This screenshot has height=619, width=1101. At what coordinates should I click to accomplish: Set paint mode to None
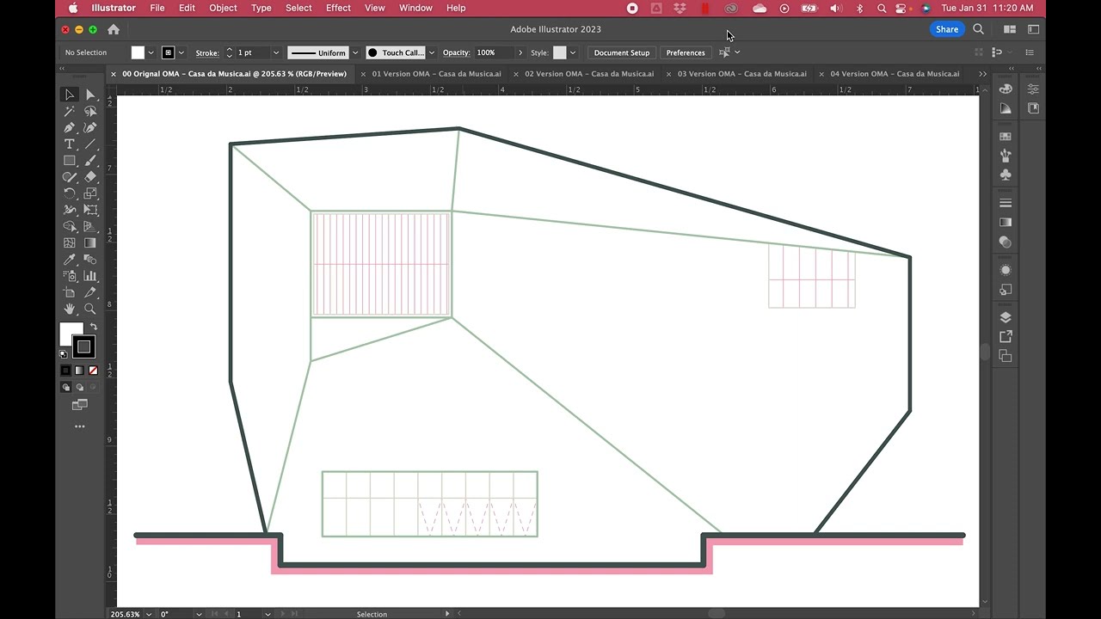point(93,371)
